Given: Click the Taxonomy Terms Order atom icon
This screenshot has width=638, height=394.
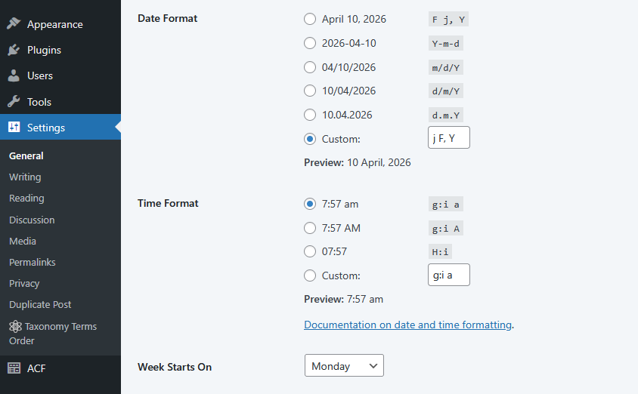Looking at the screenshot, I should 15,327.
